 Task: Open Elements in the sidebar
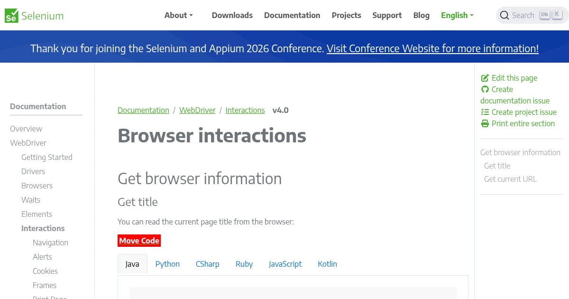coord(37,214)
